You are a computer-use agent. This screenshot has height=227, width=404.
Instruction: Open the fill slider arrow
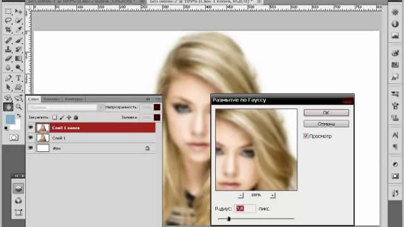[x=157, y=117]
